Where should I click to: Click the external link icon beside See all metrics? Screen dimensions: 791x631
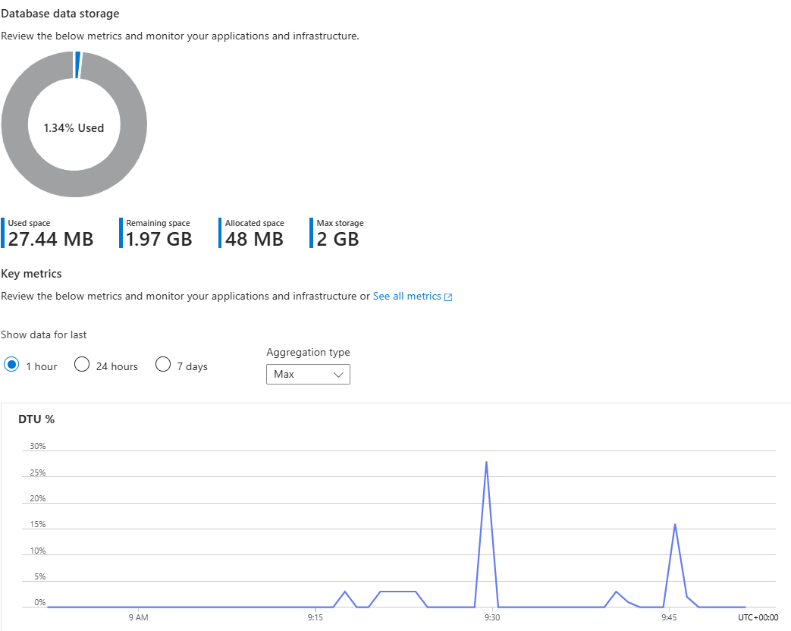(x=448, y=297)
